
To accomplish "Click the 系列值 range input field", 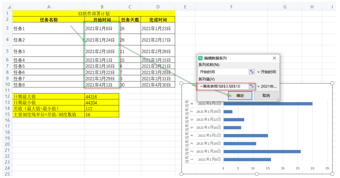I will (223, 86).
